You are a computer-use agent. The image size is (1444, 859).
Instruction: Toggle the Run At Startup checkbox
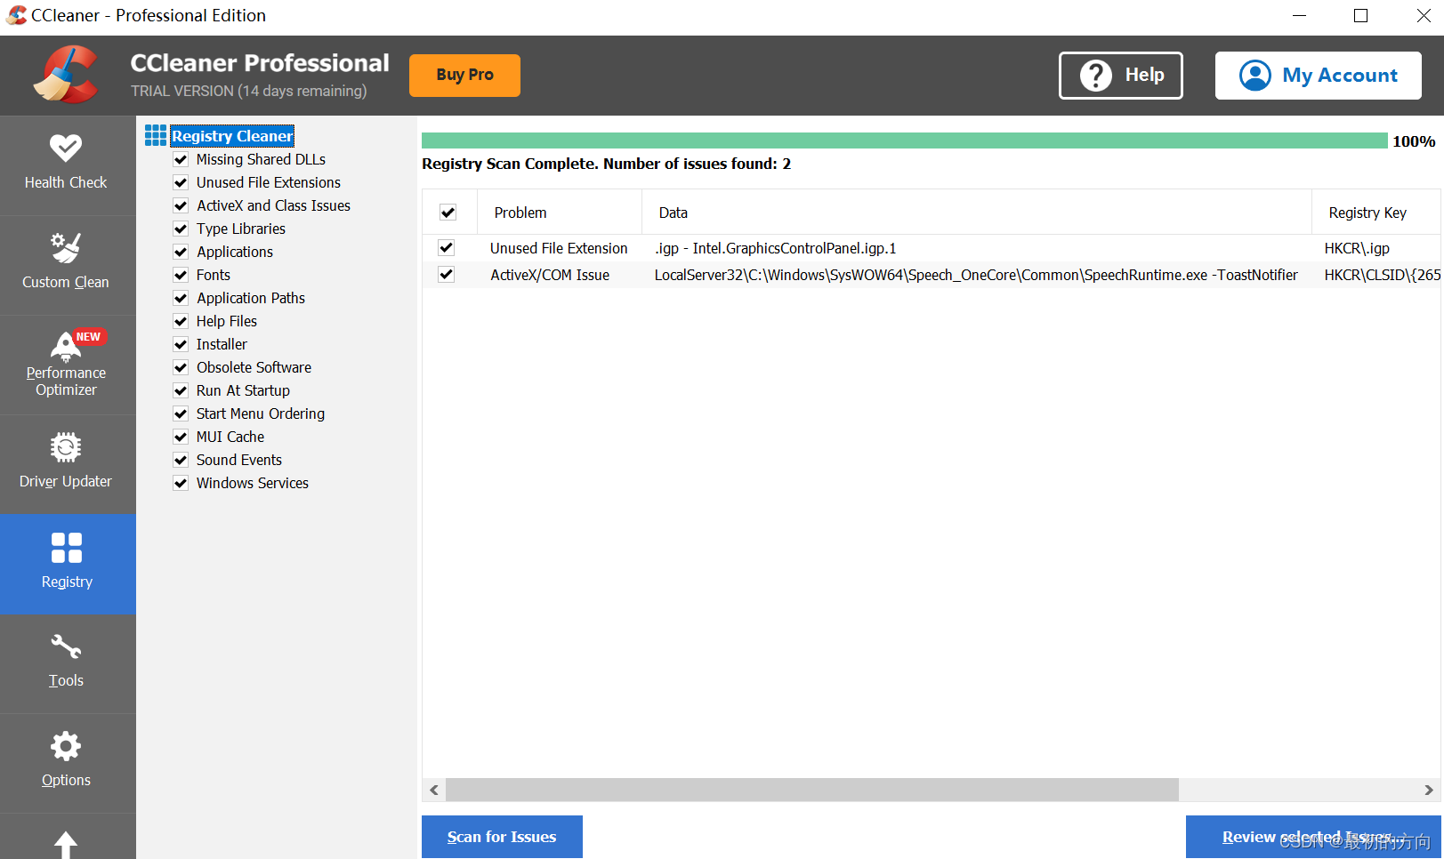pos(181,390)
